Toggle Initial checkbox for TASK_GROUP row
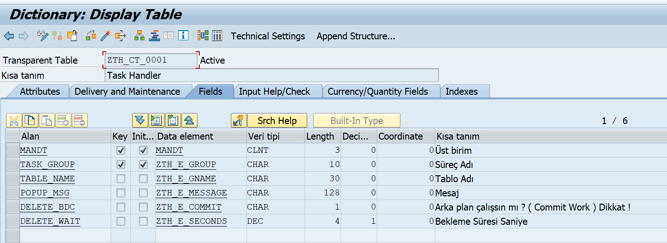 [x=143, y=164]
